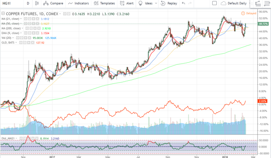271x158 pixels.
Task: Collapse the chart legend box icon
Action: [3, 13]
